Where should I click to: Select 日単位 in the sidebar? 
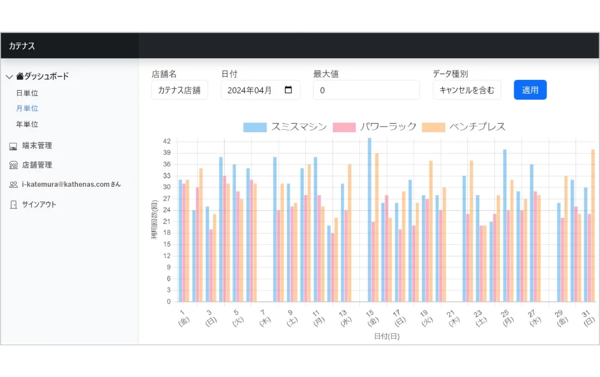pyautogui.click(x=27, y=93)
